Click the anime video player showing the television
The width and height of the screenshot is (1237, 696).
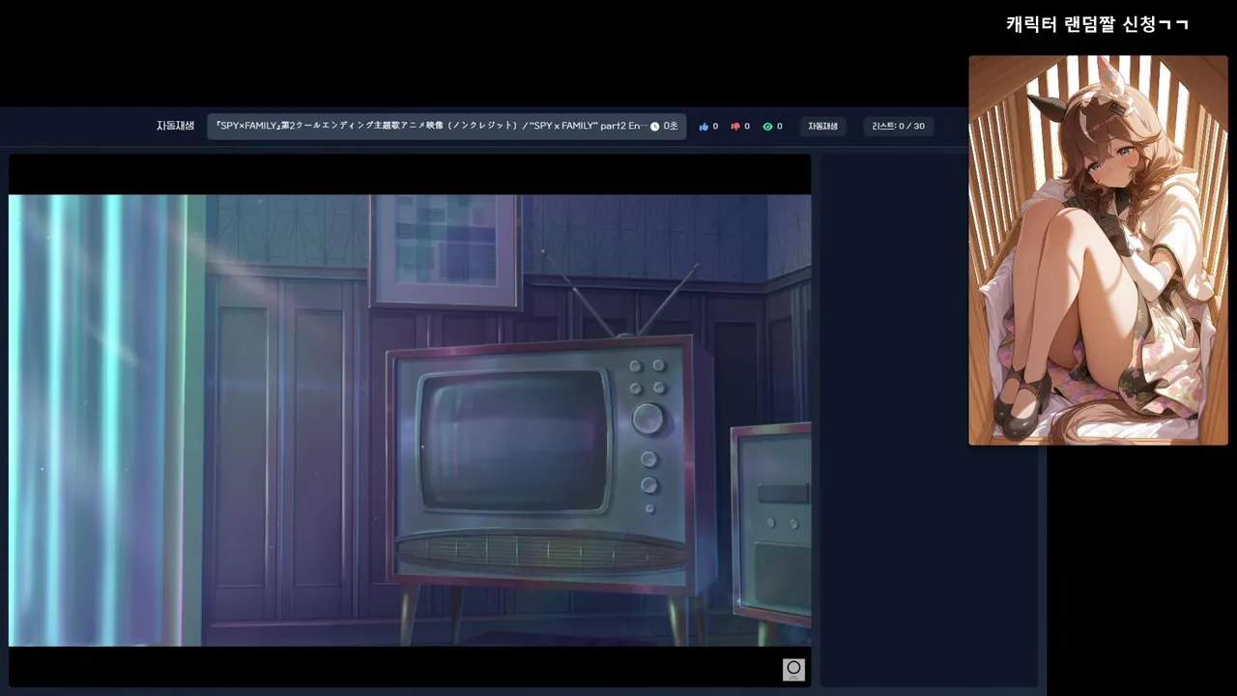click(x=410, y=420)
